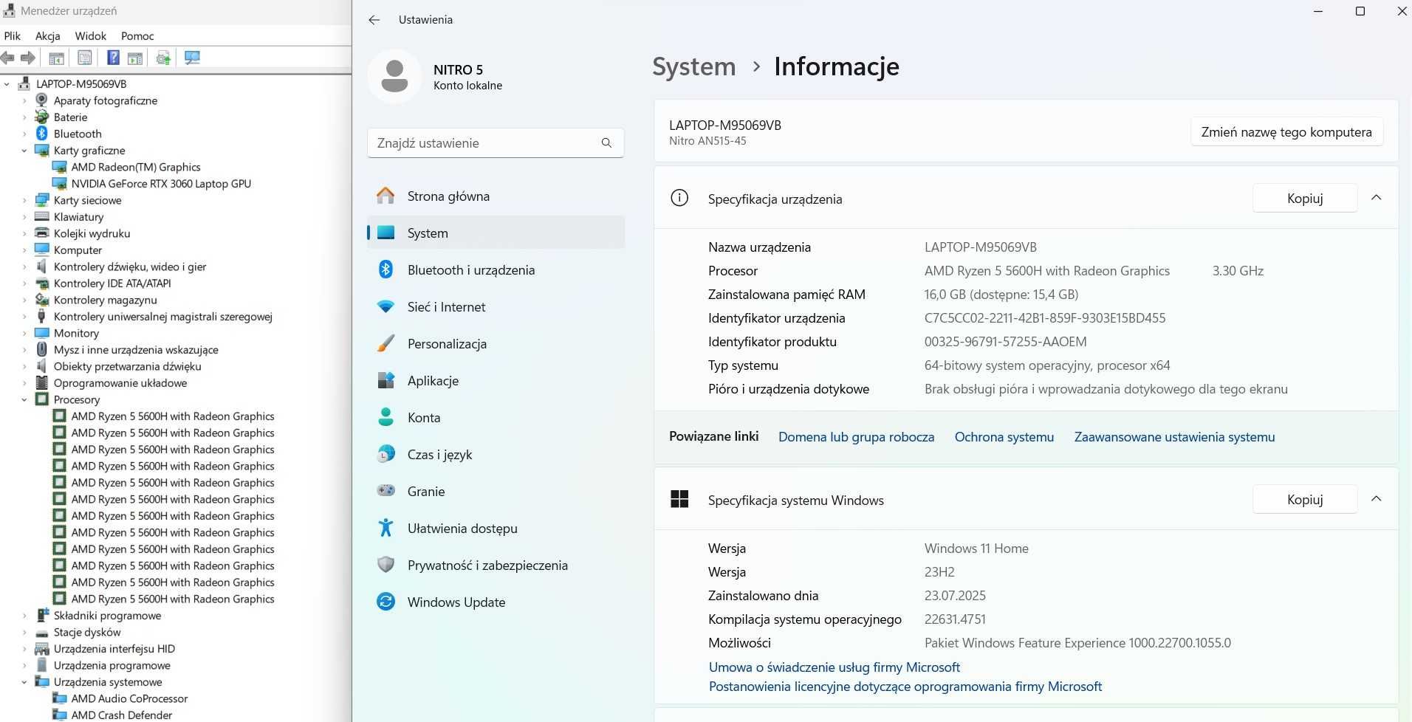Select AMD Radeon(TM) Graphics tree row
This screenshot has height=722, width=1412.
pyautogui.click(x=136, y=167)
